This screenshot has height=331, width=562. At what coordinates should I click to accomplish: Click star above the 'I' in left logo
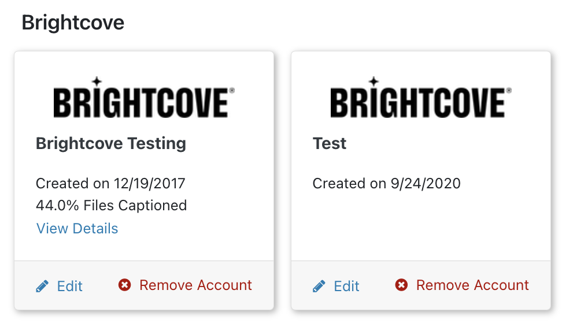pos(97,81)
